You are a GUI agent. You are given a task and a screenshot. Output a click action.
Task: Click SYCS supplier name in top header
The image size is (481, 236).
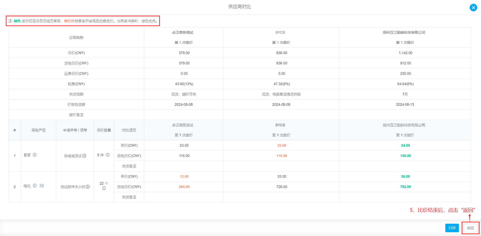coord(280,32)
